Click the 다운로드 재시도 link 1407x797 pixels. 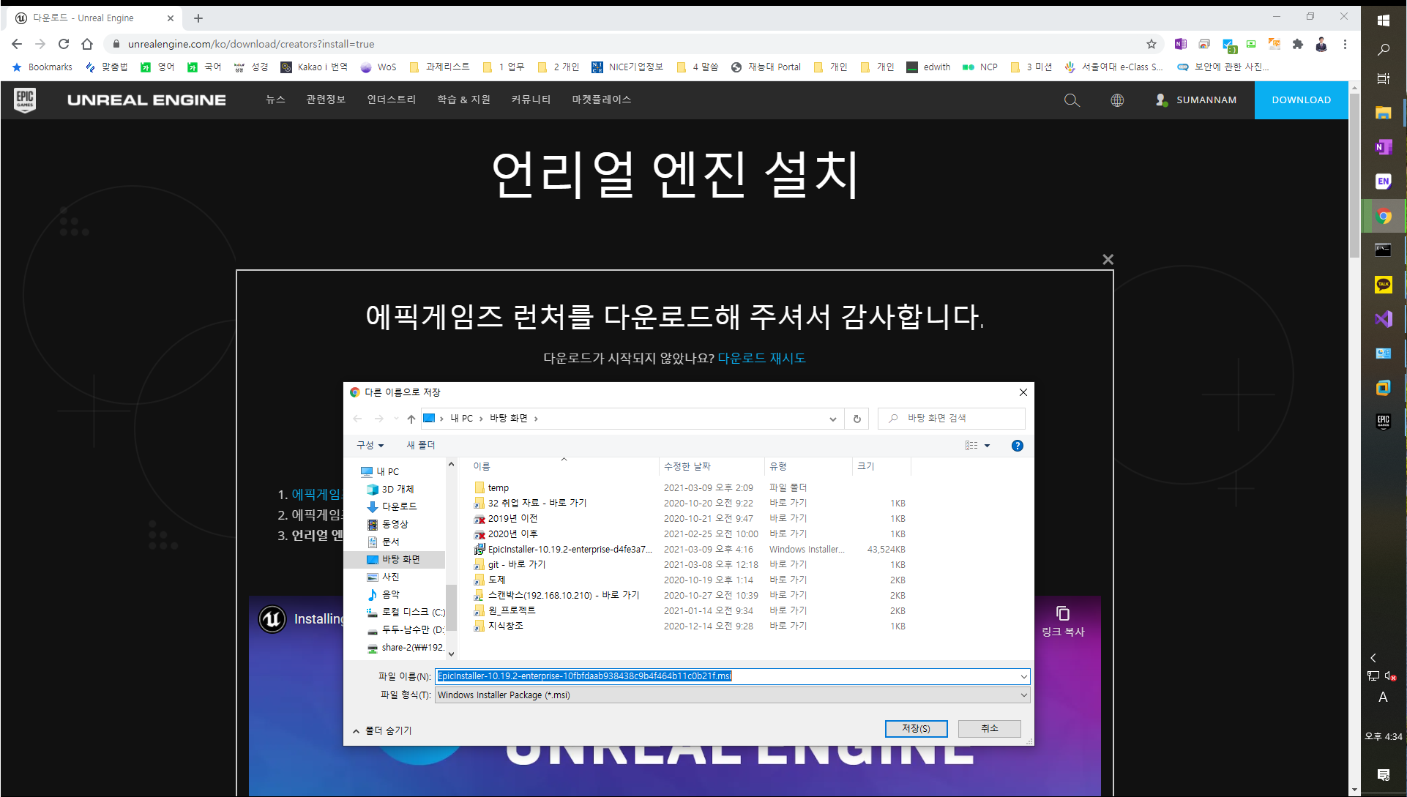click(761, 358)
